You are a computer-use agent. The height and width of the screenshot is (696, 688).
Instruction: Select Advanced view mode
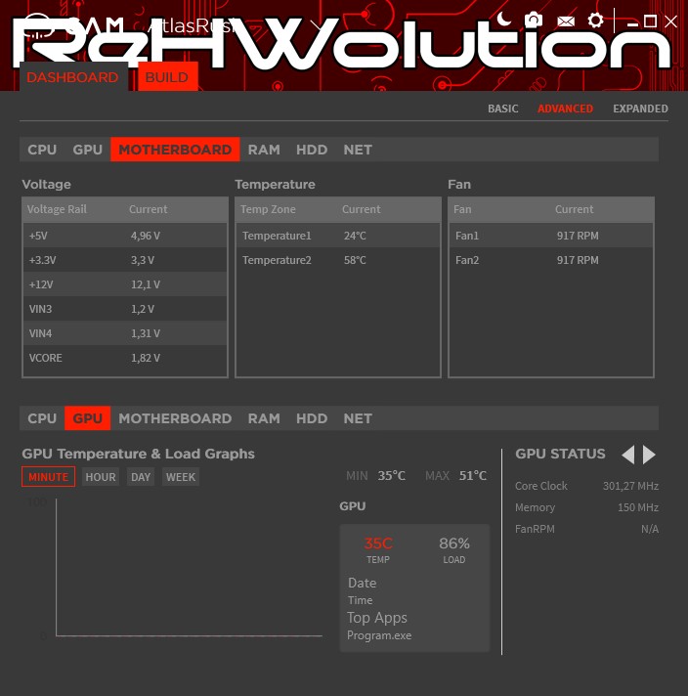point(565,109)
